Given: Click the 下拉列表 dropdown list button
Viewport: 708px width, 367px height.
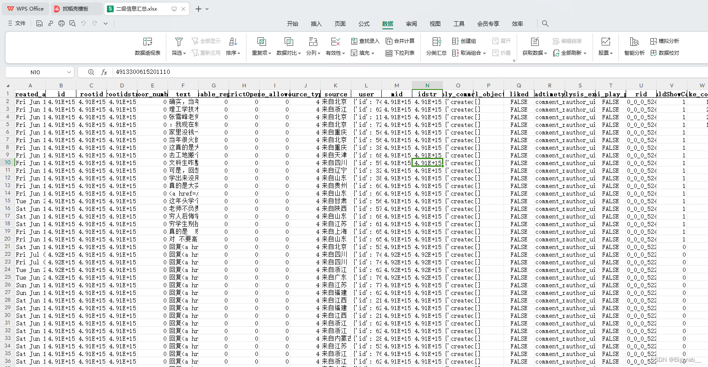Looking at the screenshot, I should [x=400, y=53].
